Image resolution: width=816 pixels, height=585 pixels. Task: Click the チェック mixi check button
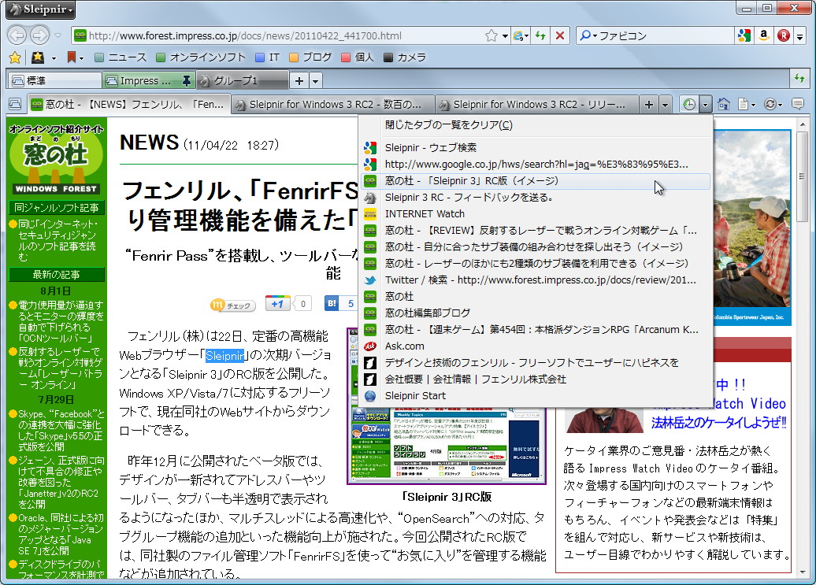pyautogui.click(x=232, y=305)
